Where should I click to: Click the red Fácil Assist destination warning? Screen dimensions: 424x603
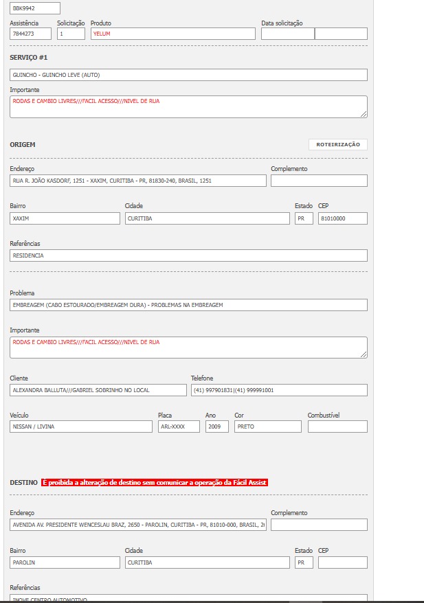pyautogui.click(x=155, y=482)
